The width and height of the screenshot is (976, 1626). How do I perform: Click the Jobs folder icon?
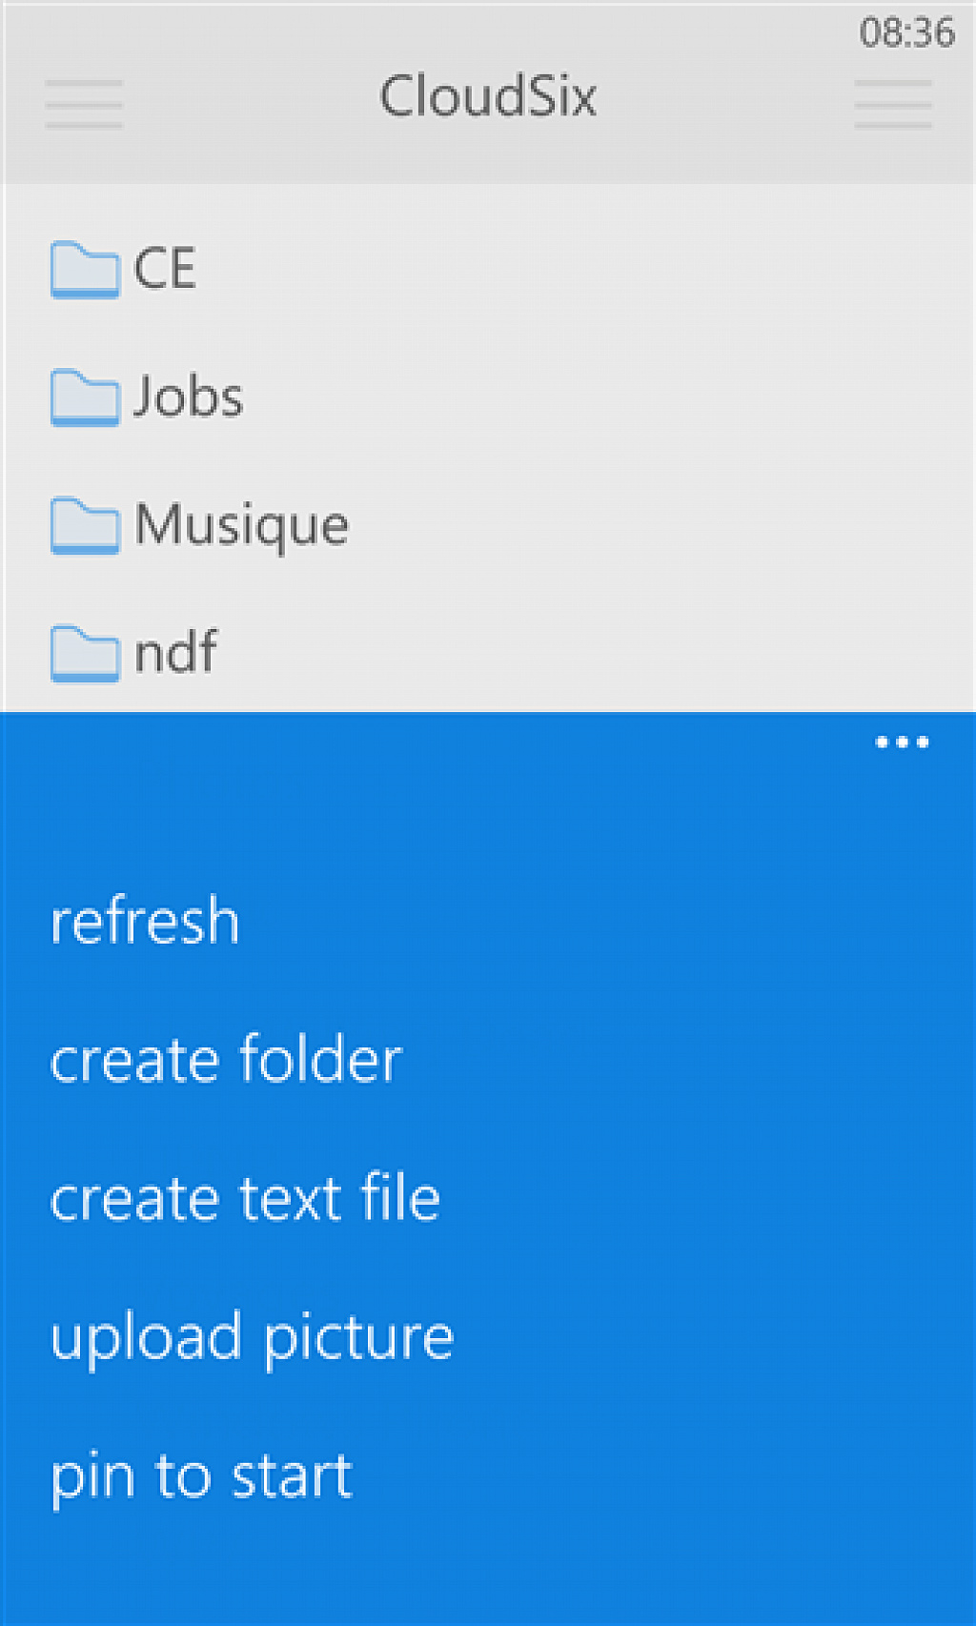click(x=85, y=397)
